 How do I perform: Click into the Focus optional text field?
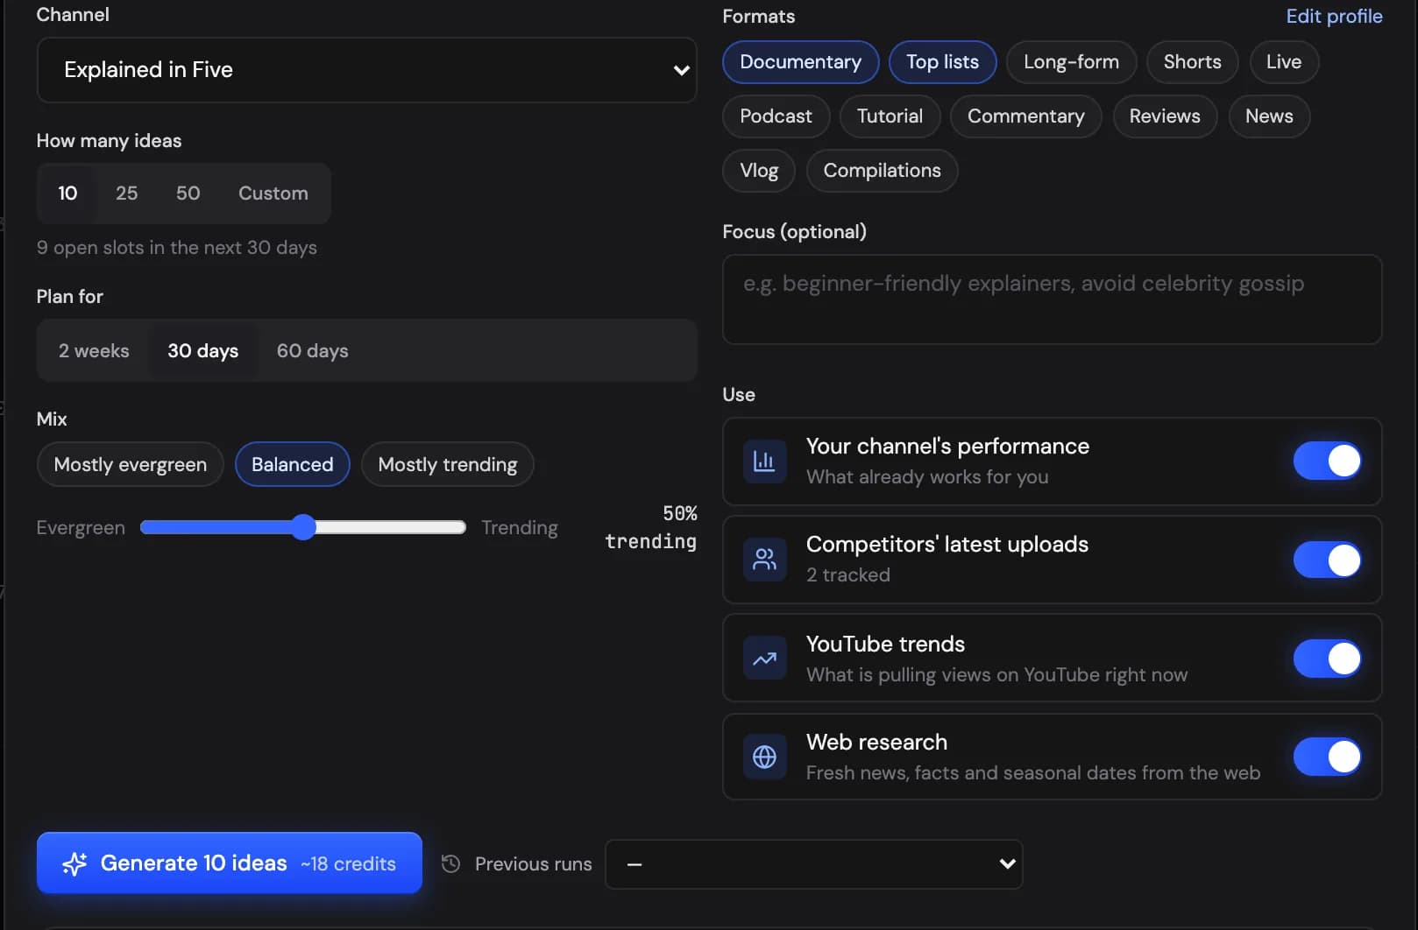tap(1052, 299)
